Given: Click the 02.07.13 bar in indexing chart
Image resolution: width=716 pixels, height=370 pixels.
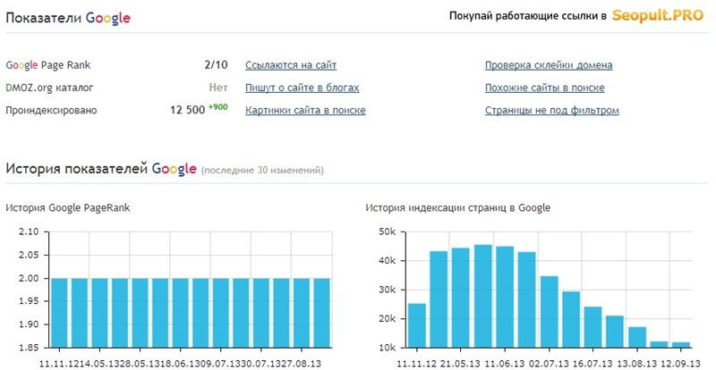Looking at the screenshot, I should tap(550, 312).
